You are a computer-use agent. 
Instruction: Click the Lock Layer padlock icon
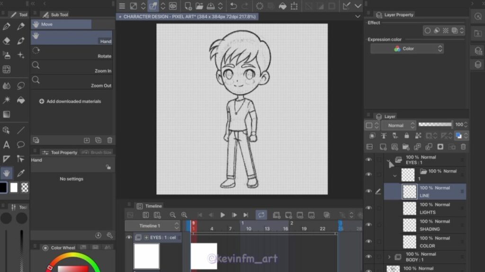[406, 136]
